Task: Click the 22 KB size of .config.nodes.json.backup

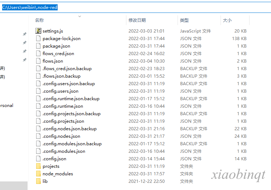Action: (241, 129)
